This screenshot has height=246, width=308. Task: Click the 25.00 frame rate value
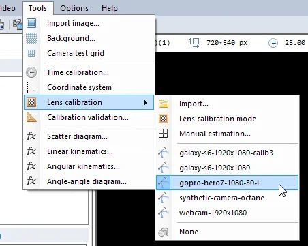click(x=295, y=43)
